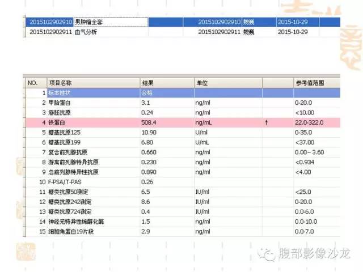The width and height of the screenshot is (363, 272).
Task: Select the F-PSA/T-PAS item
Action: [65, 182]
